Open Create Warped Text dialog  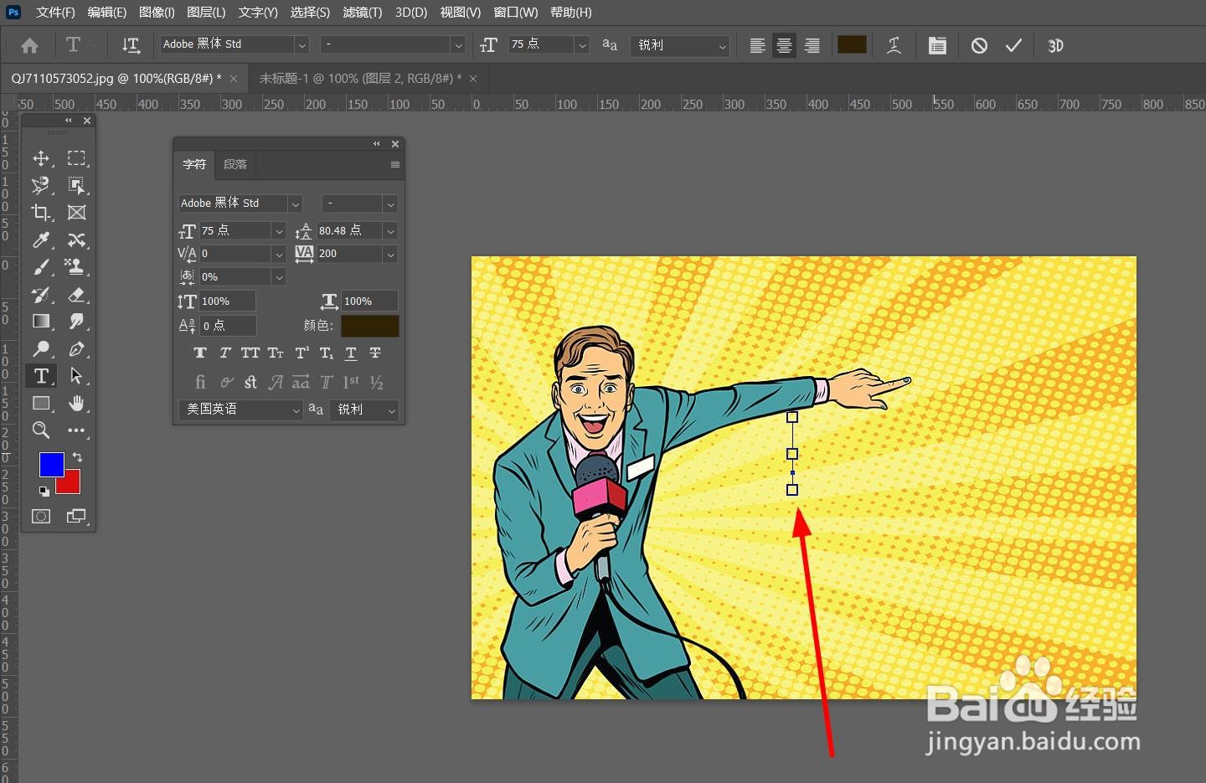[894, 45]
